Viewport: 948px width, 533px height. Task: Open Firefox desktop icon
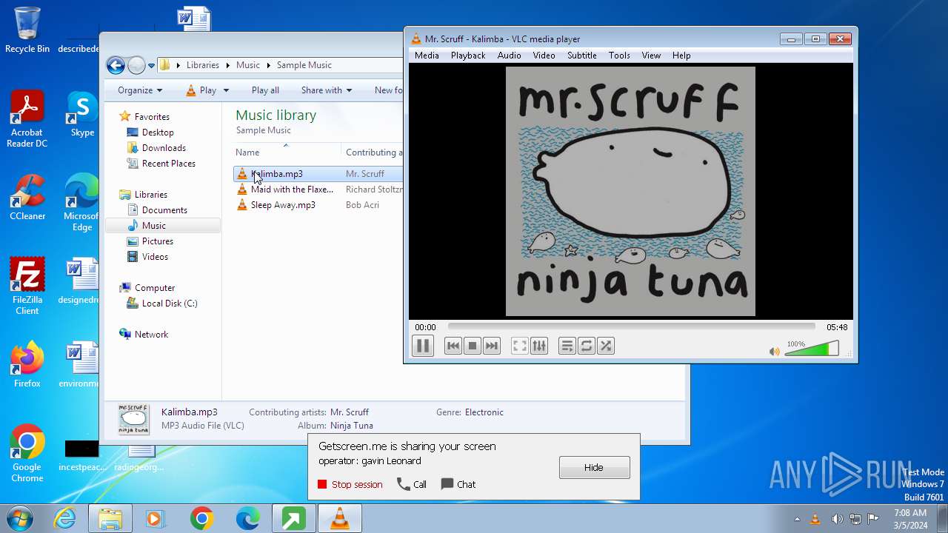[27, 365]
